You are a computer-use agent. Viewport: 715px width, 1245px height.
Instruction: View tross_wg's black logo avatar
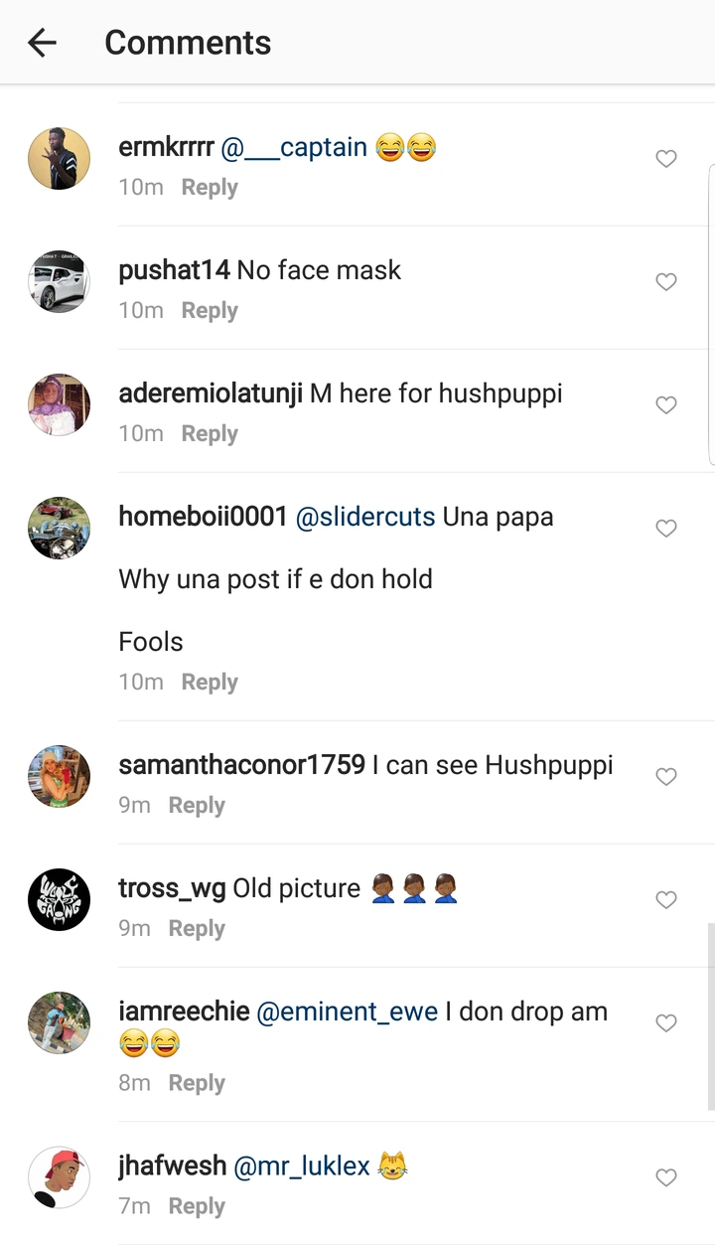point(59,900)
